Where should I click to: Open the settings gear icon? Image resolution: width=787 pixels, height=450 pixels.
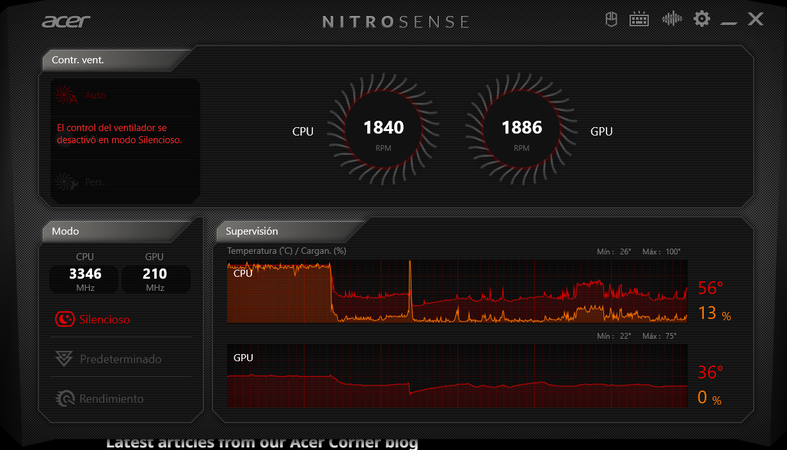(x=702, y=19)
